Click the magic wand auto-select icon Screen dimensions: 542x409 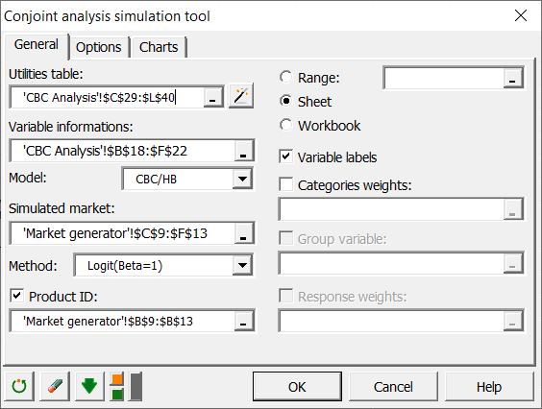(x=241, y=96)
